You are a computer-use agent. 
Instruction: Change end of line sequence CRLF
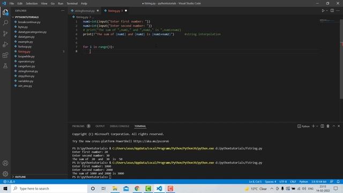293,182
